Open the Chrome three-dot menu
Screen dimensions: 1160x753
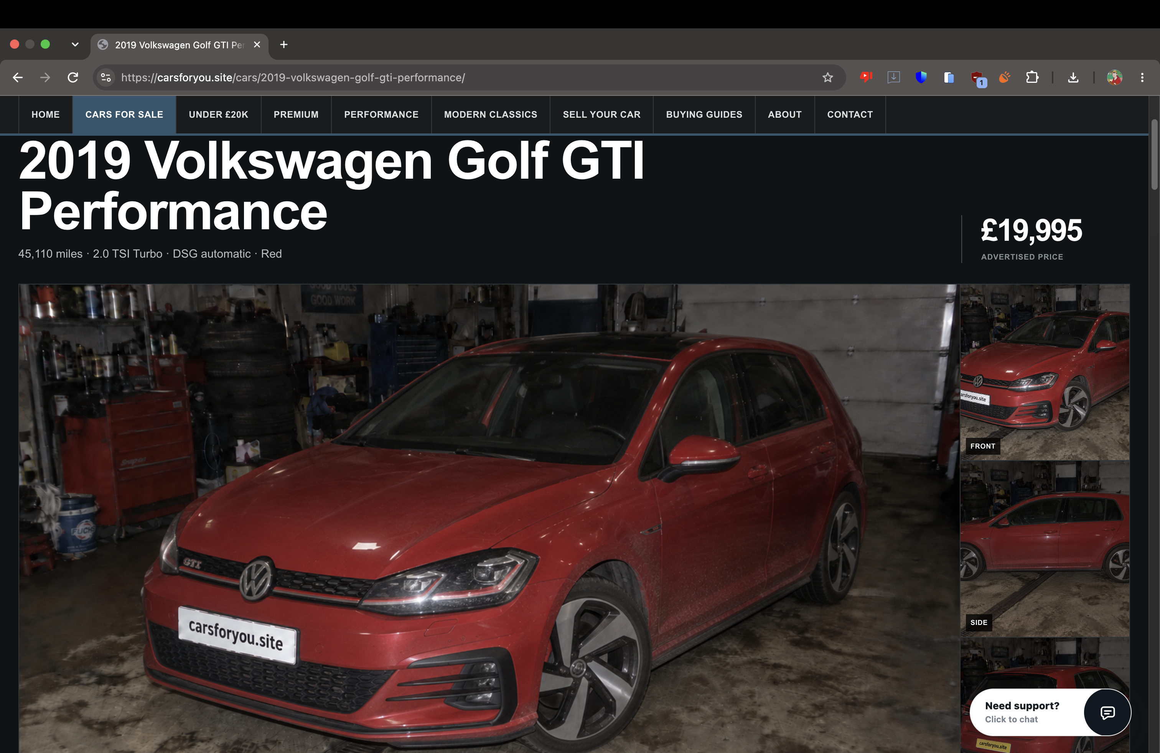coord(1142,77)
